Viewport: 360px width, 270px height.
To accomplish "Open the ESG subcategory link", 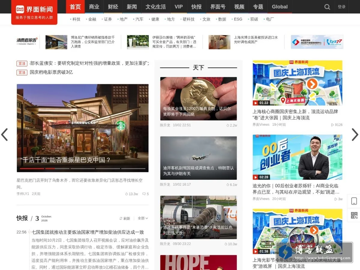I will pos(238,19).
